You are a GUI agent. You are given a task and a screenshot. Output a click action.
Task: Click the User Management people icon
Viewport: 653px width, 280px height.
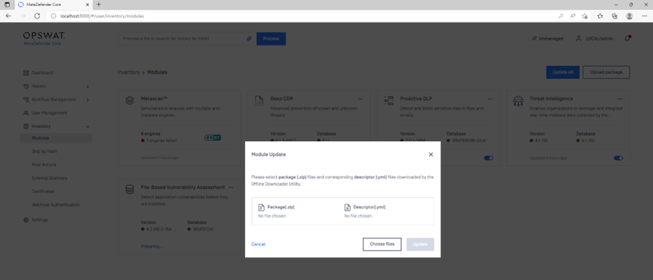point(26,113)
